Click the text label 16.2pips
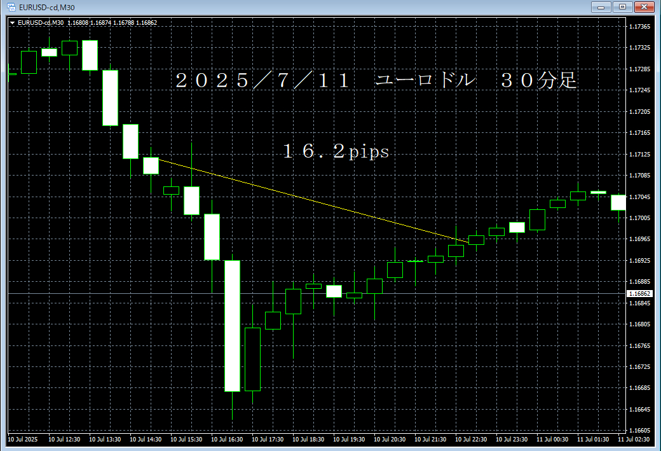This screenshot has width=661, height=451. point(336,151)
